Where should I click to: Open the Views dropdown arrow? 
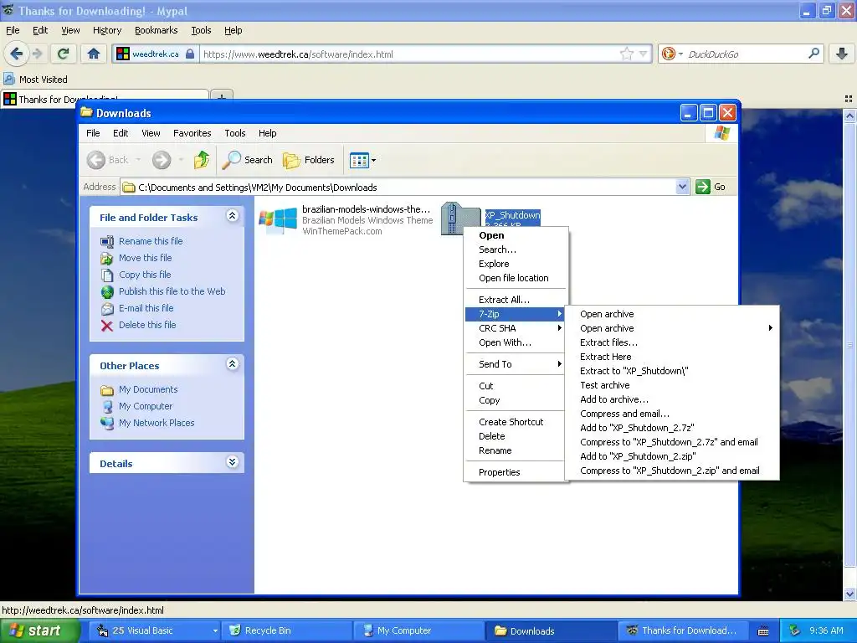point(374,160)
